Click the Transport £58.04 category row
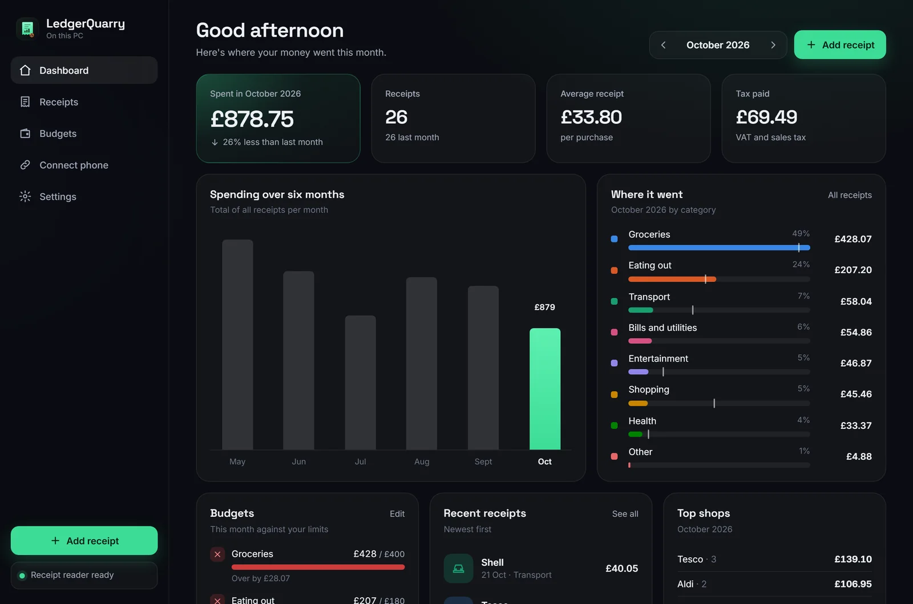913x604 pixels. pyautogui.click(x=741, y=302)
